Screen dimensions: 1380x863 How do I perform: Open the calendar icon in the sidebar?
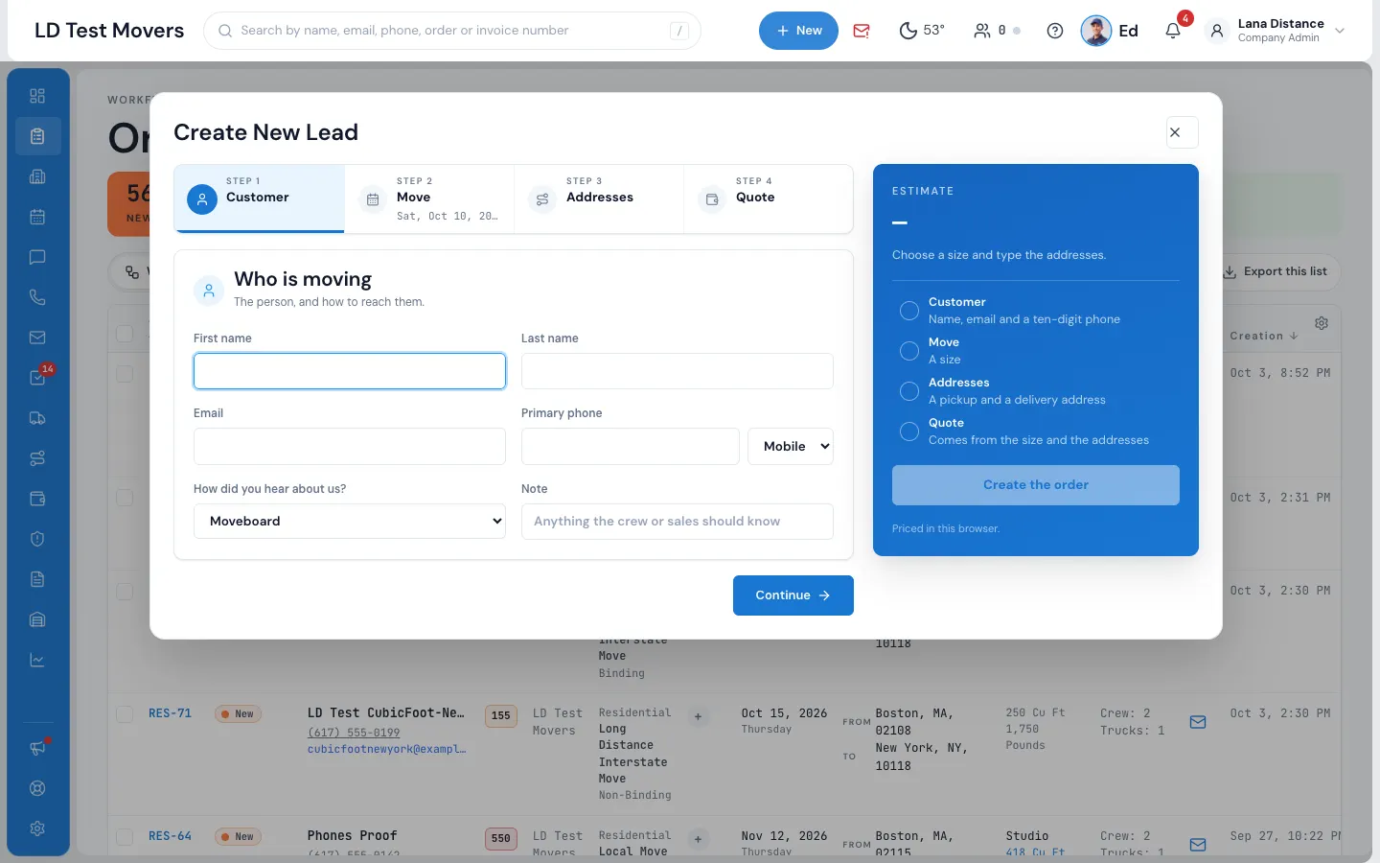click(x=37, y=217)
